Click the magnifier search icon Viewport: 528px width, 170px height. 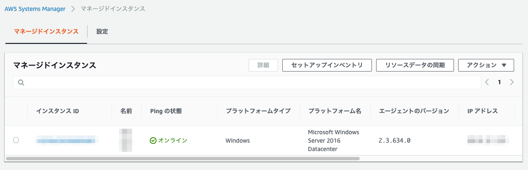click(x=21, y=82)
